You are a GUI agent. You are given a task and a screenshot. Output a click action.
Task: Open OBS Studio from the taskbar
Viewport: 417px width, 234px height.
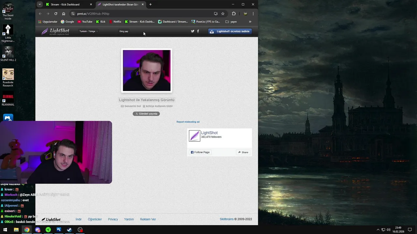tap(80, 230)
